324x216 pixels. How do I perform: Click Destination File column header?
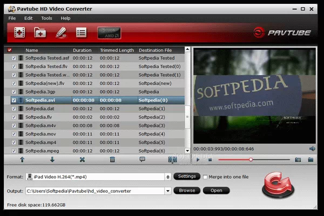pyautogui.click(x=155, y=50)
